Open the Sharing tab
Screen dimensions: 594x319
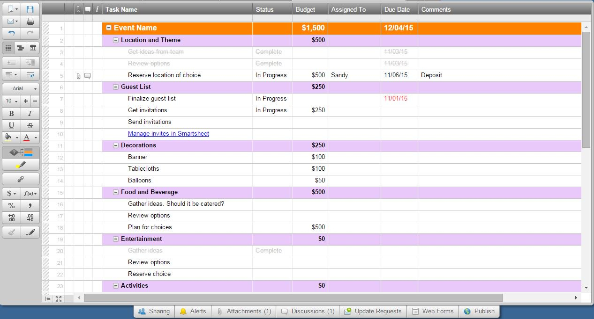pos(154,311)
